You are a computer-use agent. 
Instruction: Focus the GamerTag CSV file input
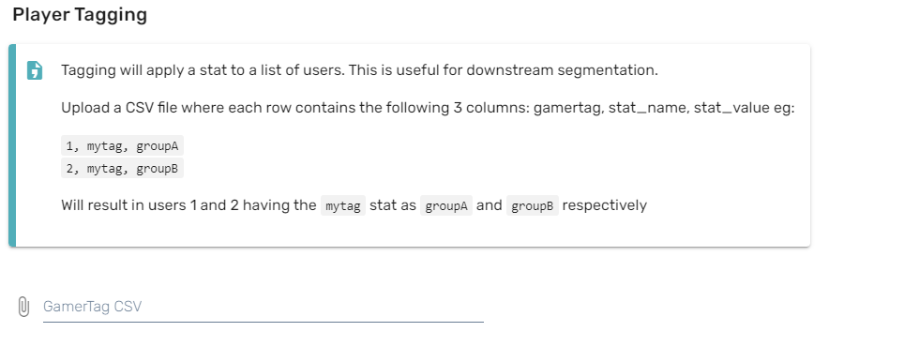[263, 307]
